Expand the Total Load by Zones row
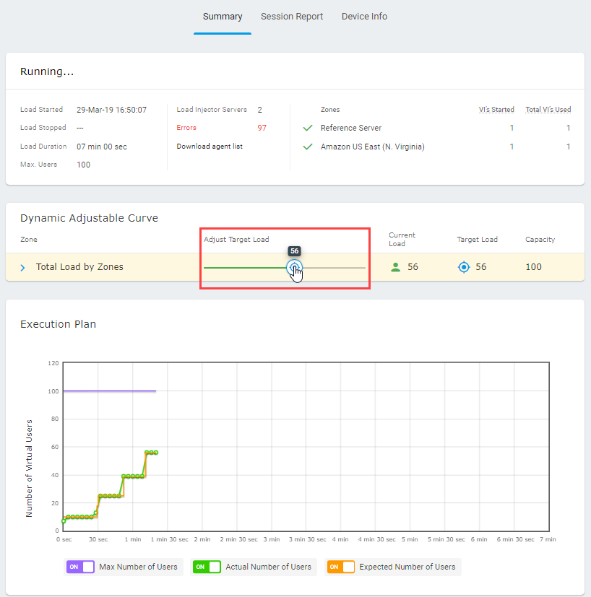Screen dimensions: 591x597 click(x=22, y=268)
